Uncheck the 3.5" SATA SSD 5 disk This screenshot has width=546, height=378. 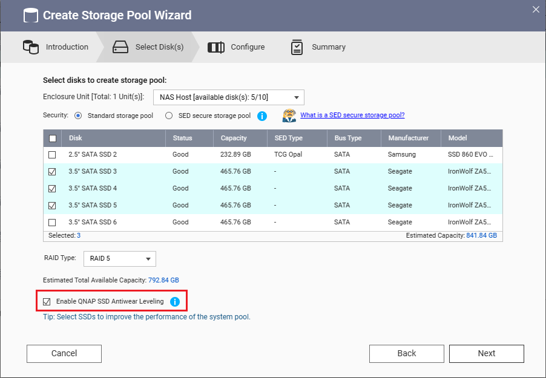click(x=52, y=205)
